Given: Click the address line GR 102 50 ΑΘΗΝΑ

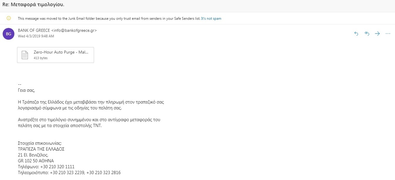Looking at the screenshot, I should [x=36, y=161].
